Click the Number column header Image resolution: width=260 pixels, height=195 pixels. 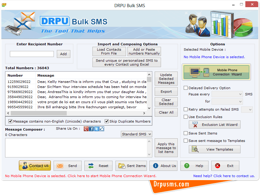[20, 75]
